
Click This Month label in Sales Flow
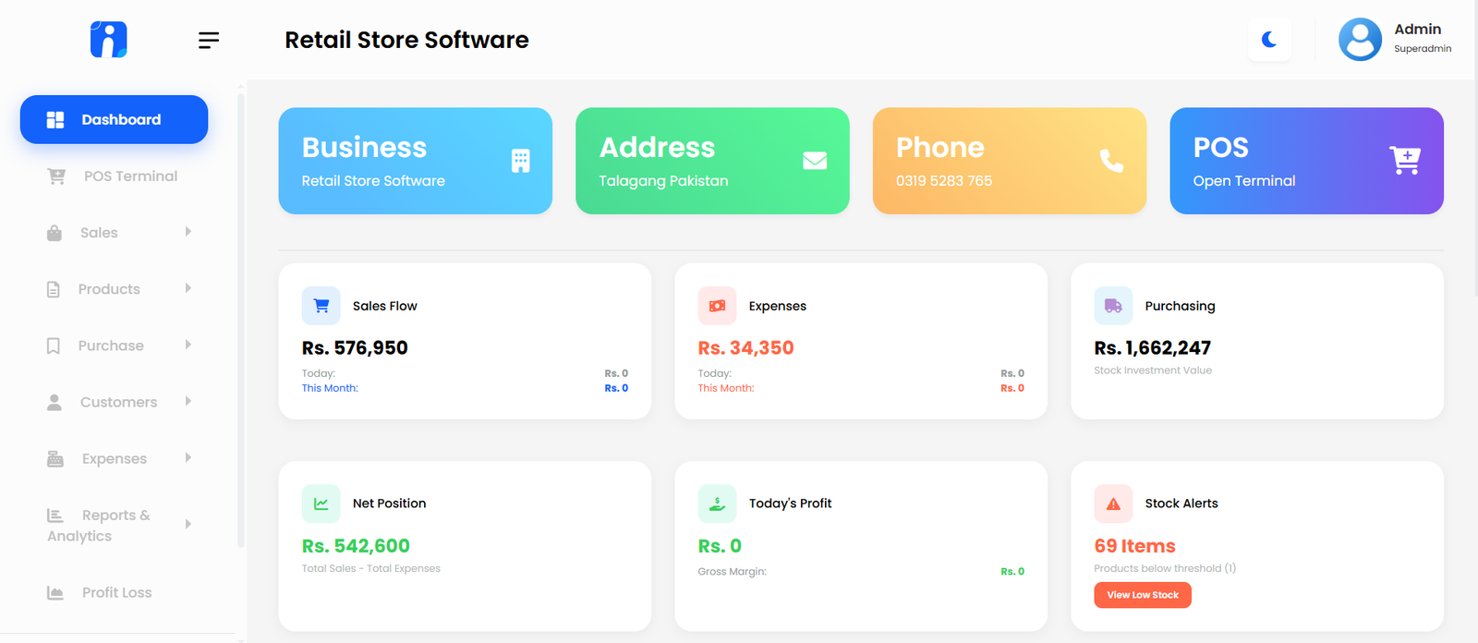coord(330,388)
